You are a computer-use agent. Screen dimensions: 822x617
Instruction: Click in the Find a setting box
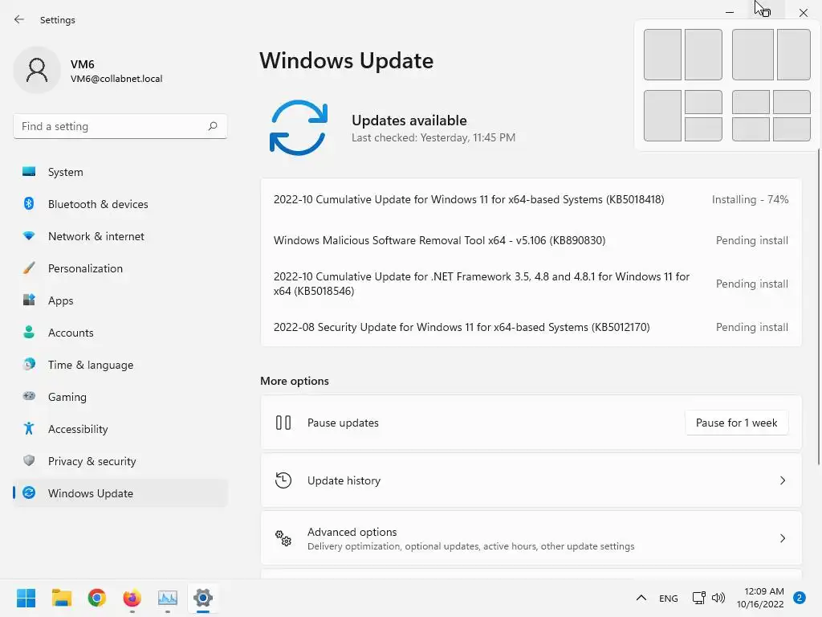(120, 126)
